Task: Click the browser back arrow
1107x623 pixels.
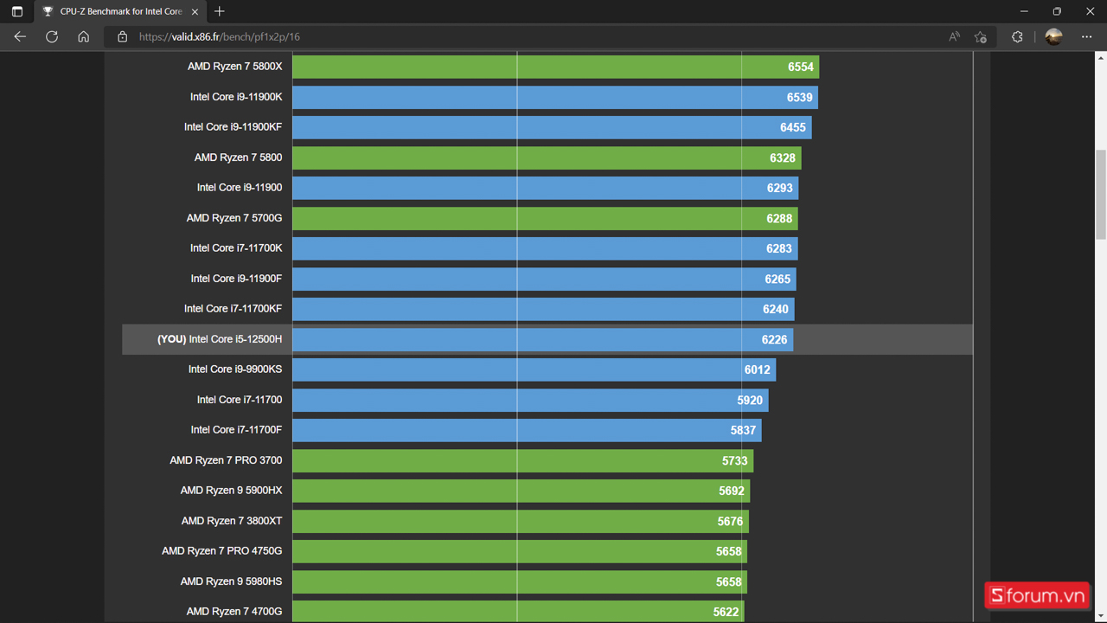Action: click(x=20, y=36)
